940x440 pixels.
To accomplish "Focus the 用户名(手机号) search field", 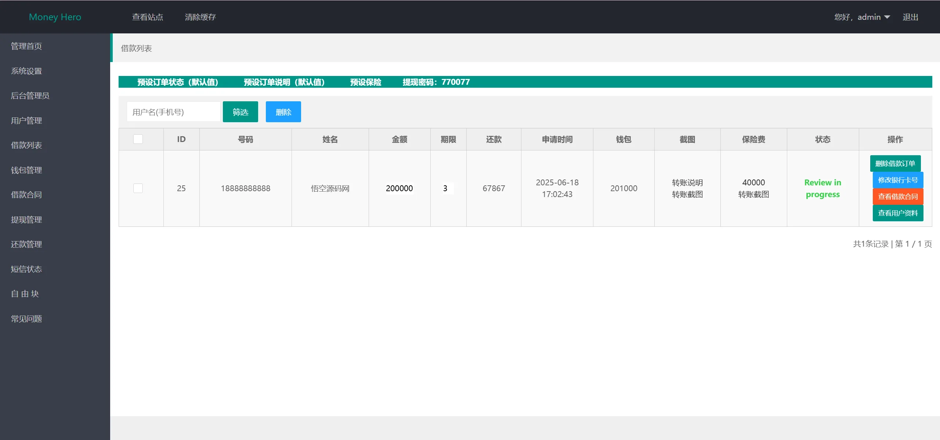I will pos(173,112).
